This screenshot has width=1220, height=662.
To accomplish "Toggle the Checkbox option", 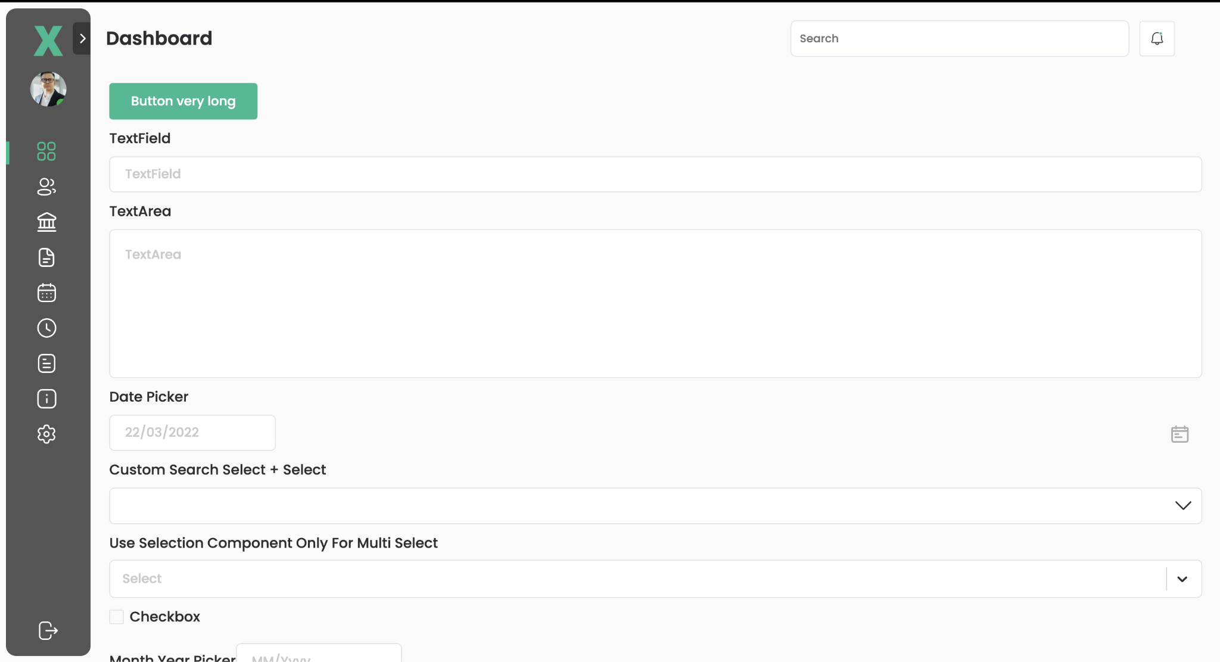I will (117, 617).
